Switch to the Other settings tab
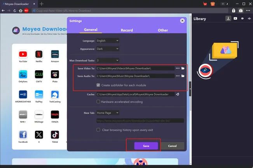This screenshot has height=168, width=253. pyautogui.click(x=163, y=30)
